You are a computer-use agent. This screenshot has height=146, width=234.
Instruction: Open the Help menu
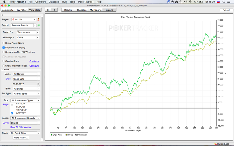pyautogui.click(x=99, y=2)
